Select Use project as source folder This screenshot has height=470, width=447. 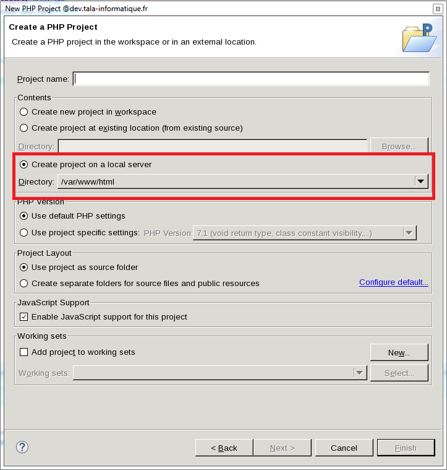24,268
